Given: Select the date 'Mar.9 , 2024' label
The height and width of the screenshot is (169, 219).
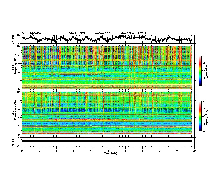Looking at the screenshot, I should pyautogui.click(x=77, y=33).
